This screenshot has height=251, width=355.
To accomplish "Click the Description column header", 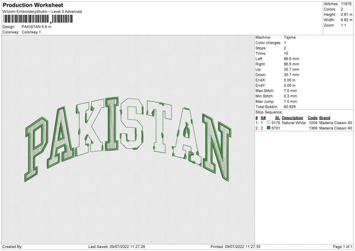I will coord(292,118).
